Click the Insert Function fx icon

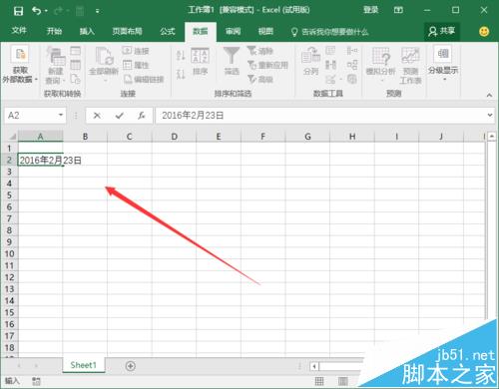pyautogui.click(x=142, y=116)
